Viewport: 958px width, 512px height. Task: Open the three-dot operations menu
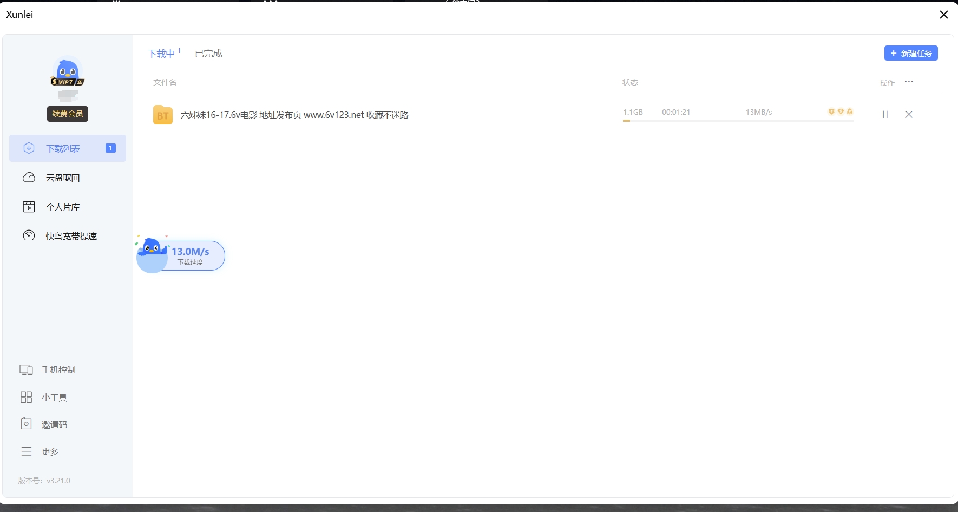point(909,82)
